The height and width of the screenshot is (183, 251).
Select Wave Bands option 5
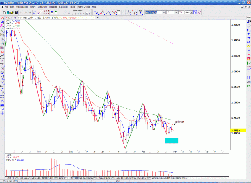(81, 14)
